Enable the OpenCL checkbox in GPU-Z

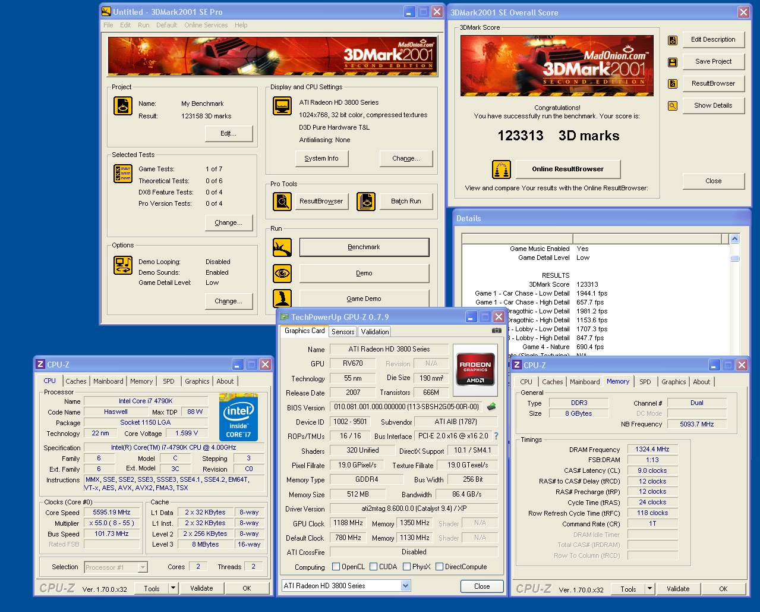pyautogui.click(x=336, y=567)
